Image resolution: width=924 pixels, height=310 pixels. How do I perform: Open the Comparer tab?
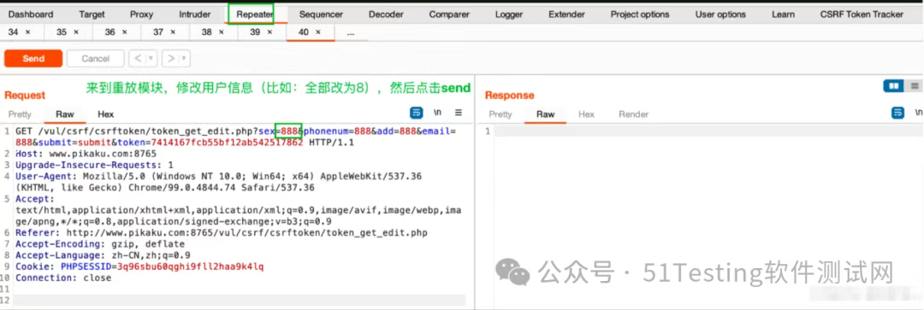(x=449, y=15)
